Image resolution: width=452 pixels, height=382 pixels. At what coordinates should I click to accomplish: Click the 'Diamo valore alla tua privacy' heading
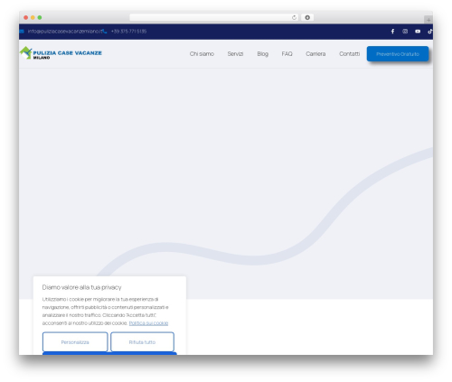[x=81, y=287]
